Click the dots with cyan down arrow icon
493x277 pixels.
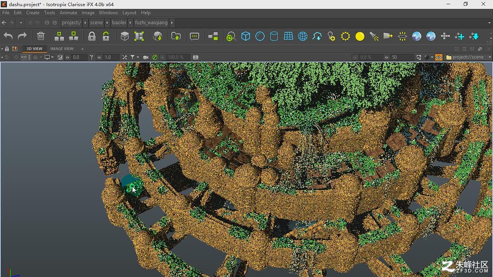coord(474,36)
